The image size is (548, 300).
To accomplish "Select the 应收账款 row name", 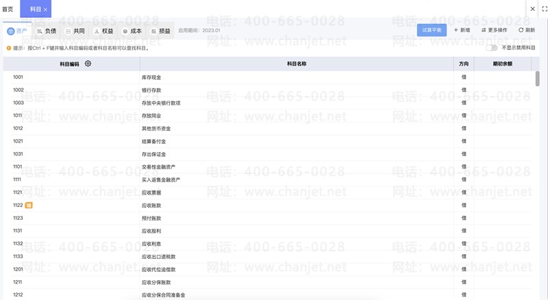I will [x=151, y=205].
